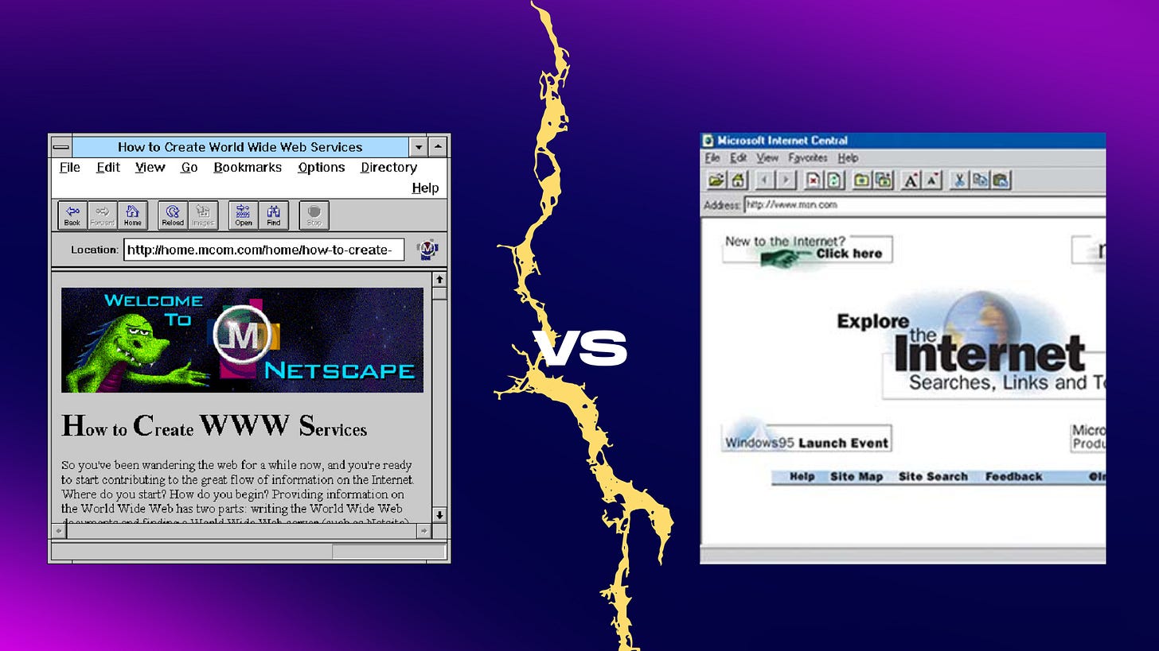The width and height of the screenshot is (1159, 651).
Task: Click Feedback in MSN navigation bar
Action: tap(1013, 477)
